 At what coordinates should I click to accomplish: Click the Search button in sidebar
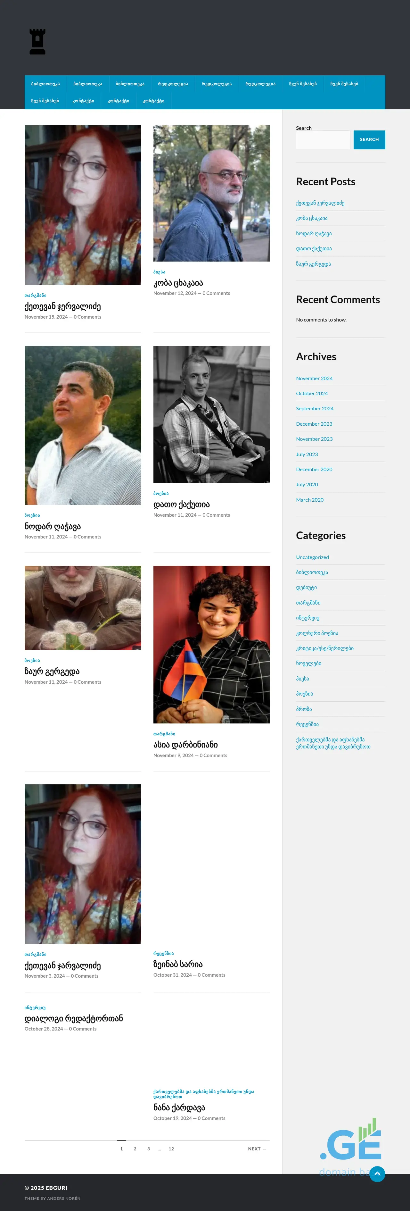[x=369, y=140]
